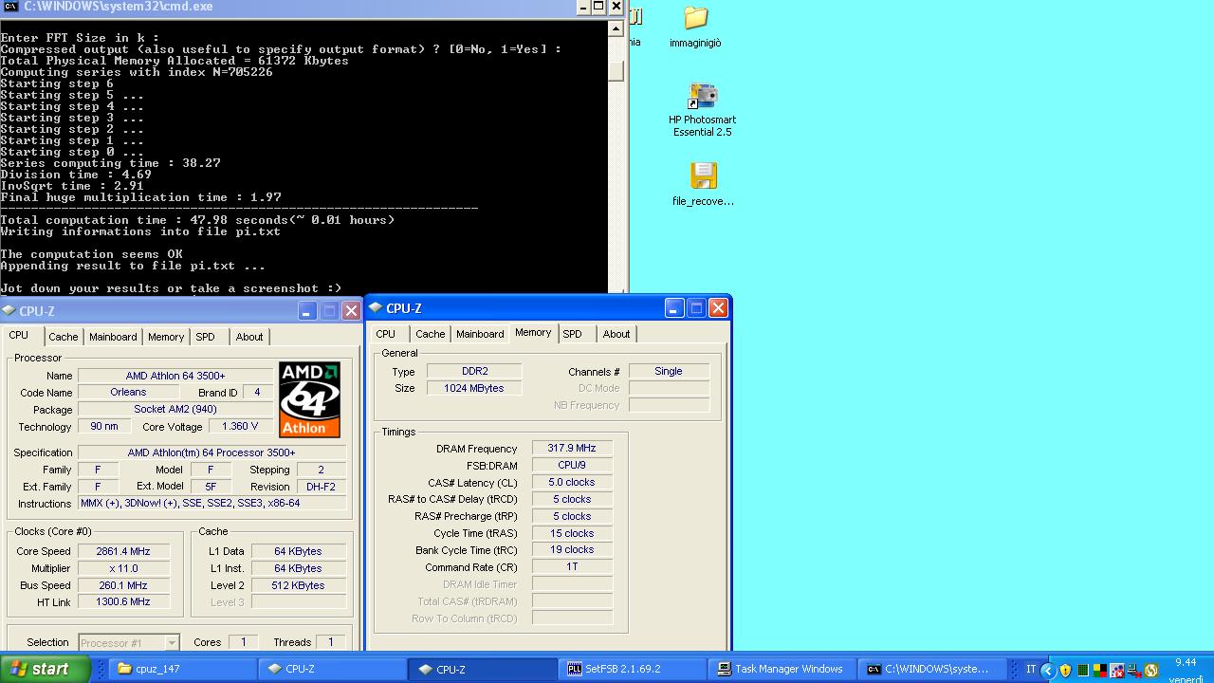This screenshot has width=1214, height=683.
Task: Click the four-colored squares tray icon
Action: [1099, 670]
